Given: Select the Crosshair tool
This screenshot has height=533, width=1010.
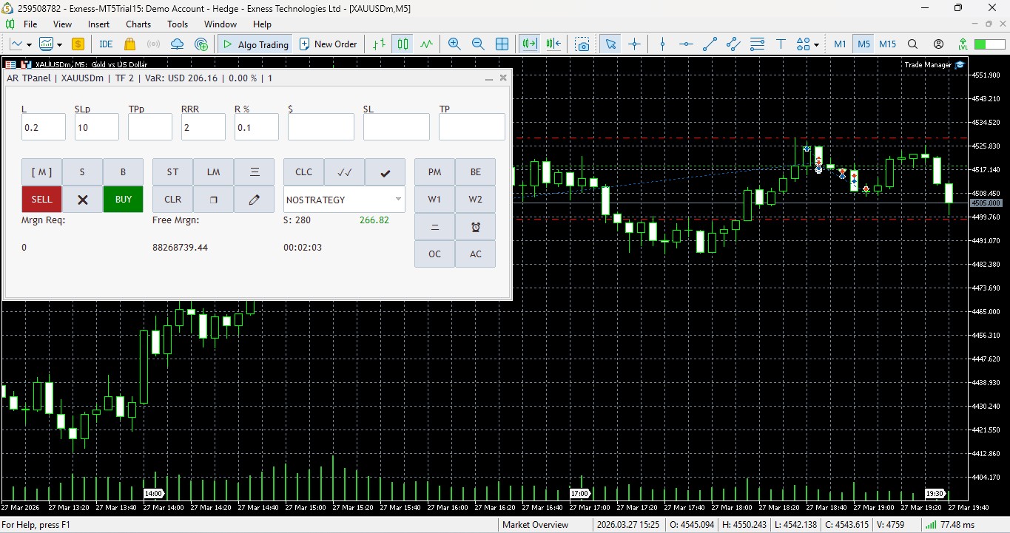Looking at the screenshot, I should pyautogui.click(x=634, y=44).
